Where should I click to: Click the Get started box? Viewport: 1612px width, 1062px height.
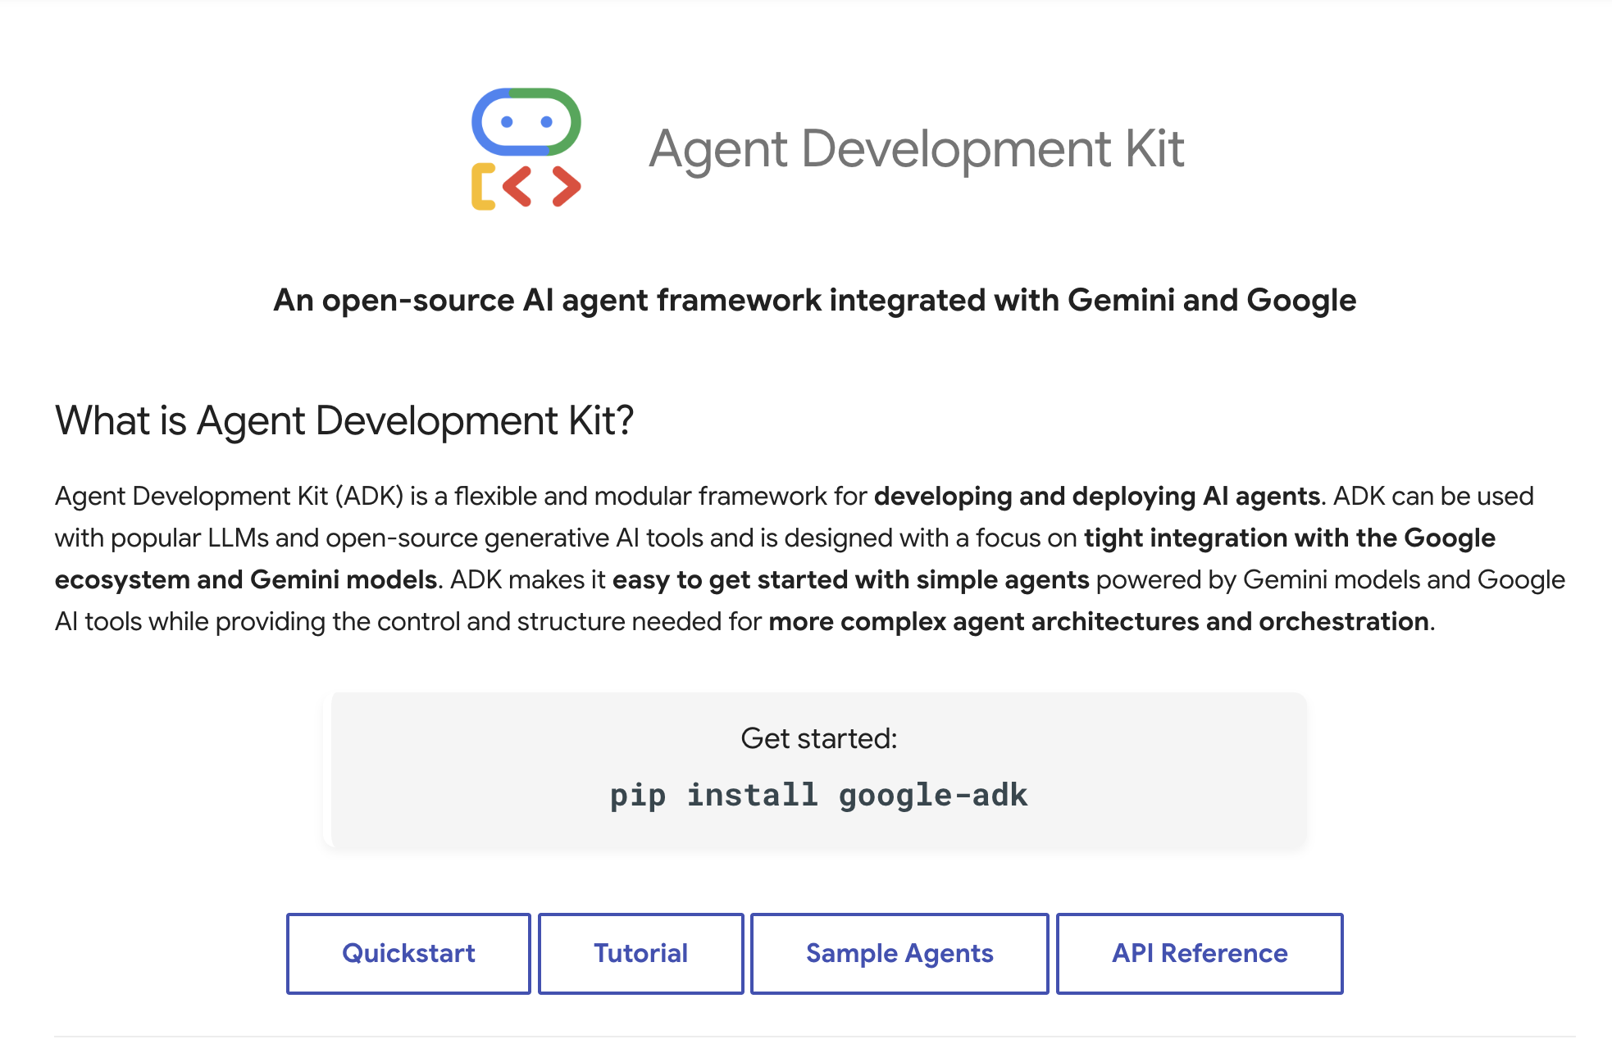(818, 769)
